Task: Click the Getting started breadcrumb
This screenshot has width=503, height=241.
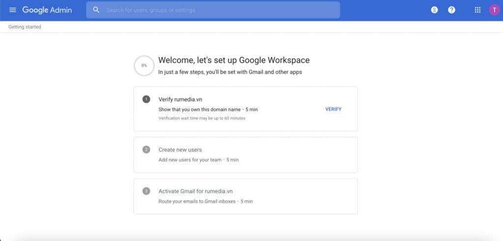Action: [x=25, y=27]
